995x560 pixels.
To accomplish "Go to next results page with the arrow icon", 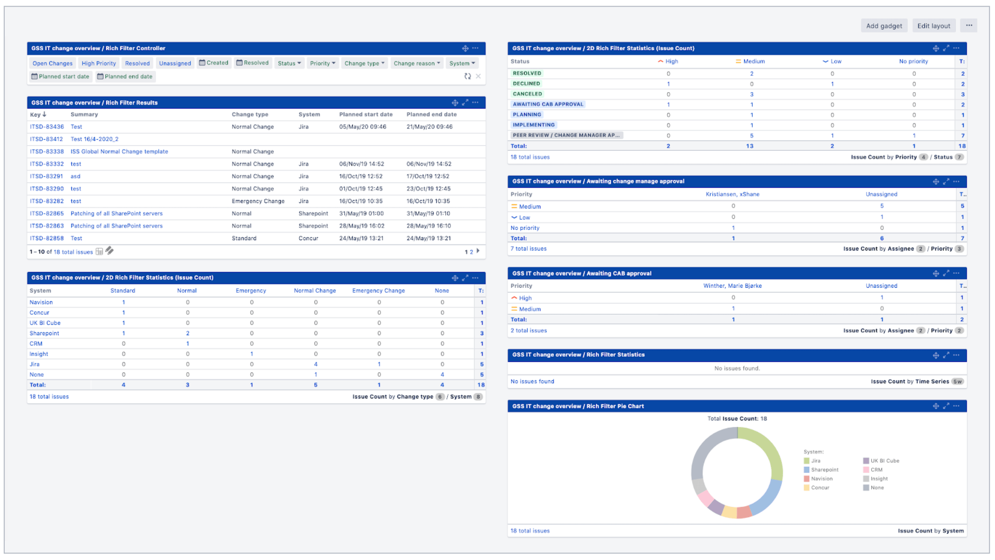I will (x=478, y=251).
